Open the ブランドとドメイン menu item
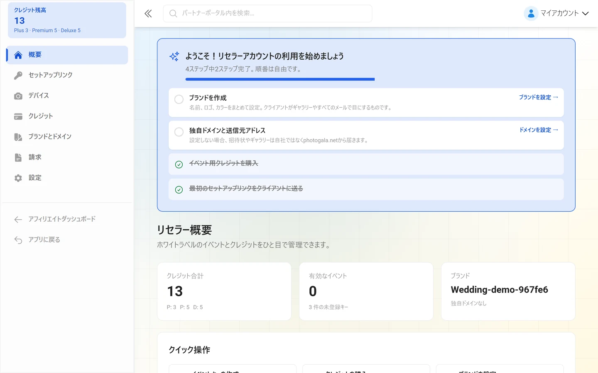The image size is (598, 373). (67, 137)
